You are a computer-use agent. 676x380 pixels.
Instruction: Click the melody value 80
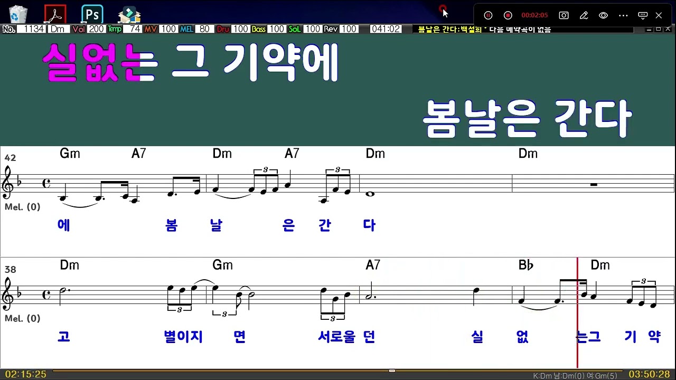coord(205,29)
